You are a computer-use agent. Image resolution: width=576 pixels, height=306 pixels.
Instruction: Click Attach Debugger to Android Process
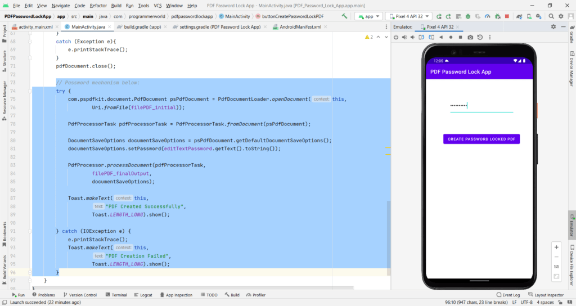497,16
